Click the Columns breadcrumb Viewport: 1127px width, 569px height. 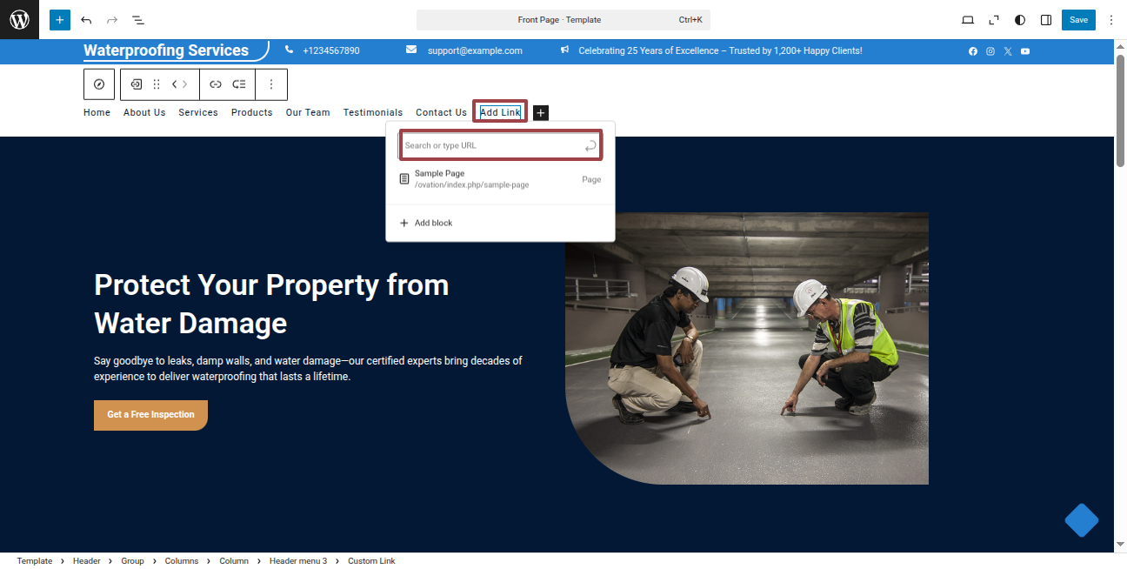point(182,561)
